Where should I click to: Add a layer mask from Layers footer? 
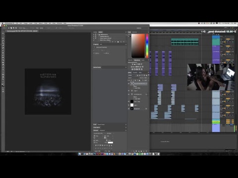136,151
